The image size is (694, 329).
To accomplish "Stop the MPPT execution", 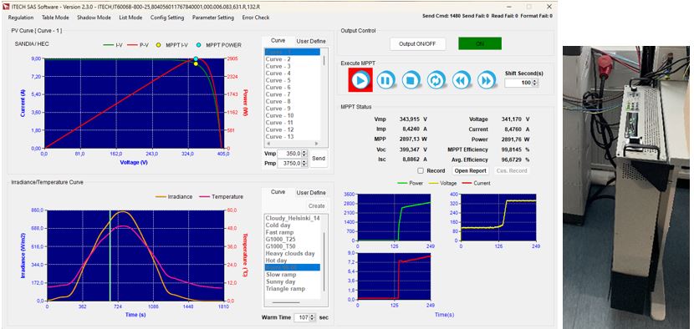I will (x=411, y=80).
